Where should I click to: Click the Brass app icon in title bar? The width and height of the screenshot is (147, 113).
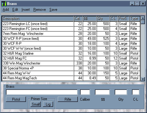pyautogui.click(x=4, y=4)
